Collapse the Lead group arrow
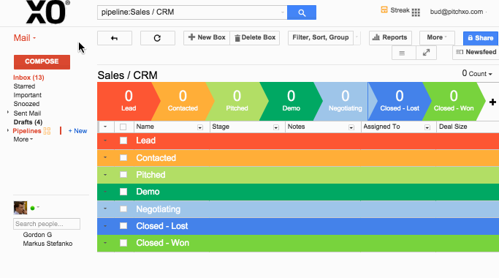The height and width of the screenshot is (278, 499). [x=105, y=140]
